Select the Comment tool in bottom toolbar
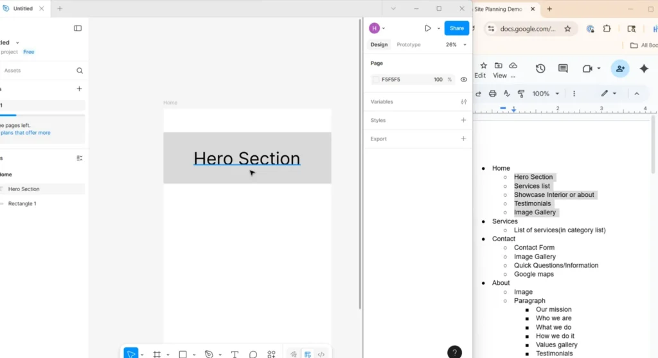658x358 pixels. tap(253, 354)
